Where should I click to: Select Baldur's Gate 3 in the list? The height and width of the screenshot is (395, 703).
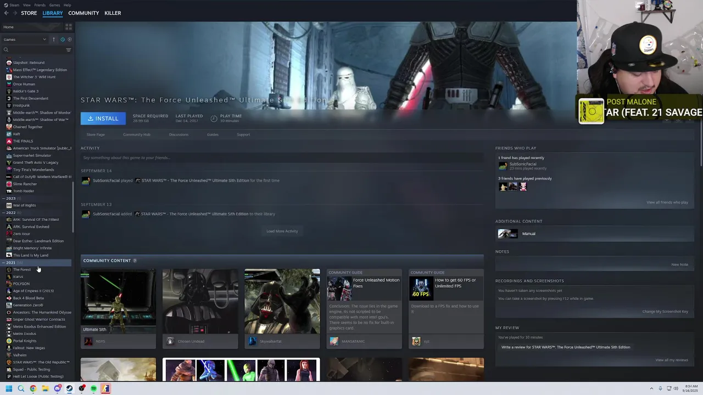[x=25, y=91]
